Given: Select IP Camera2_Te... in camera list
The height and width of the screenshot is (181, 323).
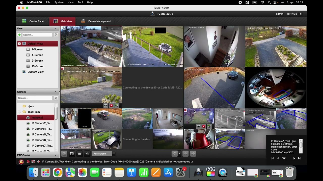Looking at the screenshot, I should 42,123.
